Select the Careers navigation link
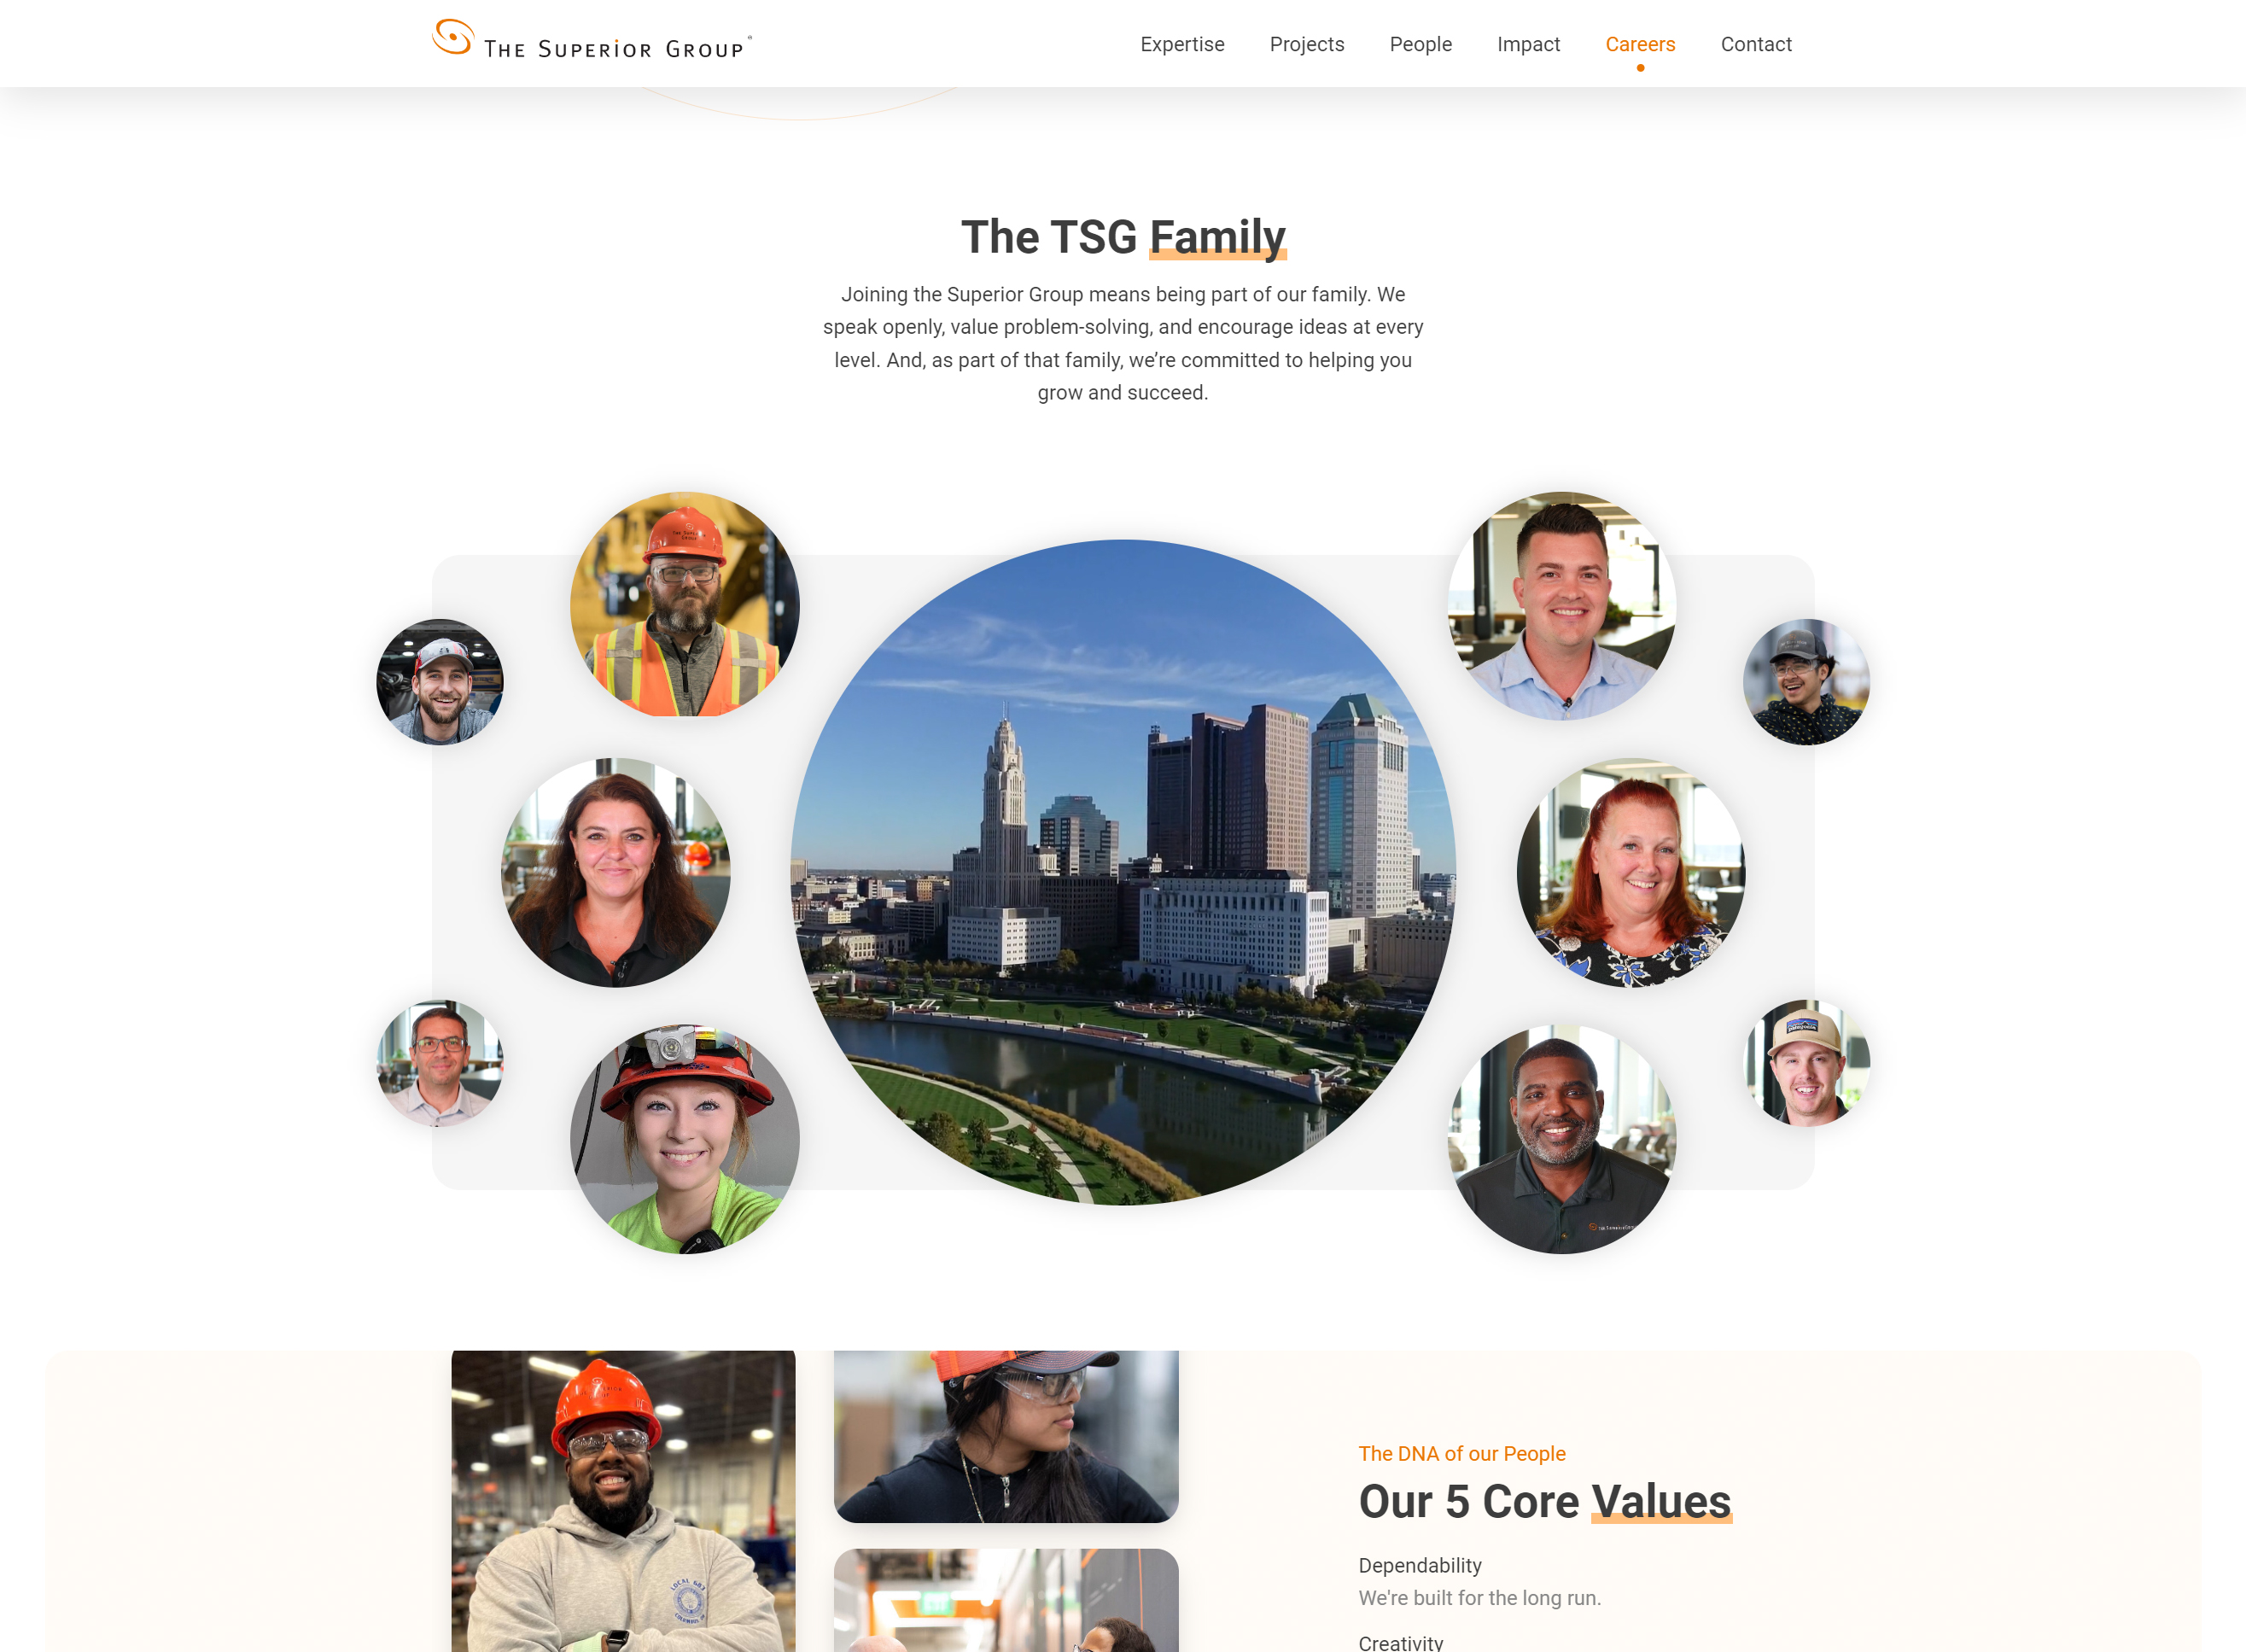Screen dimensions: 2246x1652 1641,44
